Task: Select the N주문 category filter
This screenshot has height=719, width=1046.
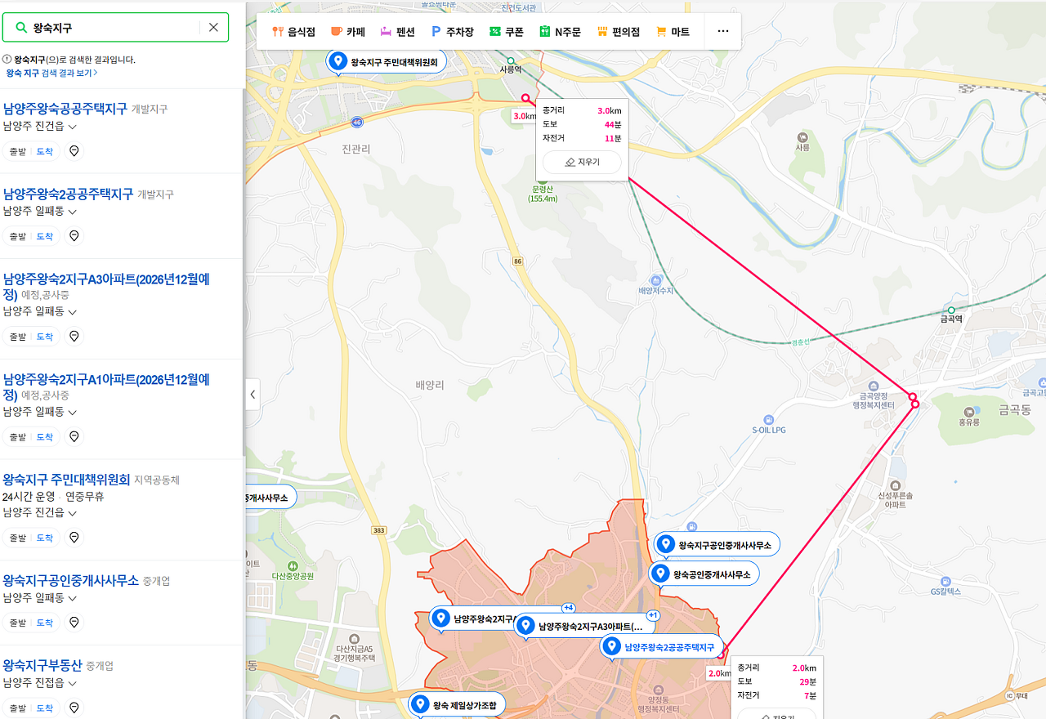Action: [x=560, y=32]
